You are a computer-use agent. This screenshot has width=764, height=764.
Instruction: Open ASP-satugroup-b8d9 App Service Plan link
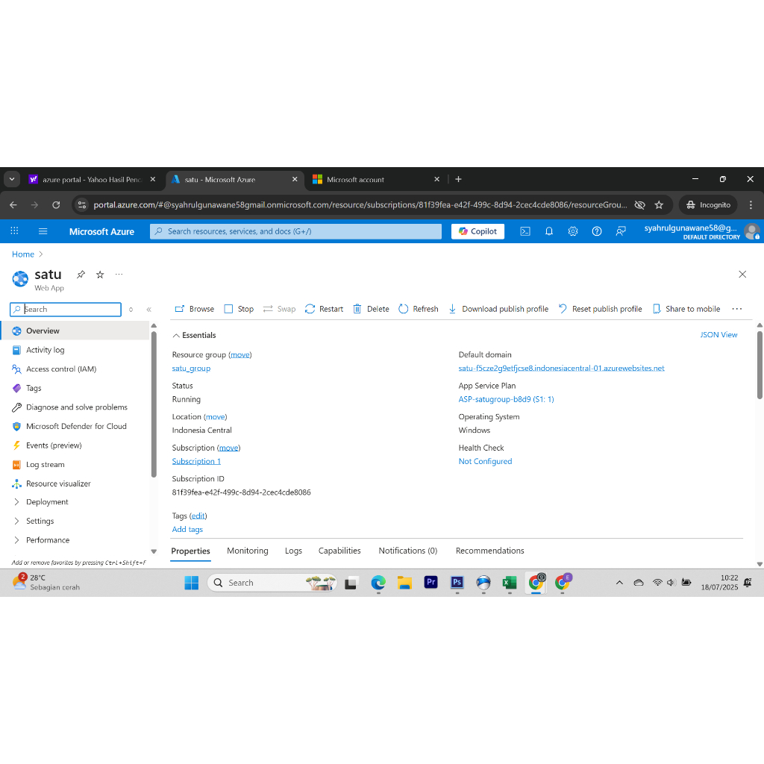coord(507,400)
